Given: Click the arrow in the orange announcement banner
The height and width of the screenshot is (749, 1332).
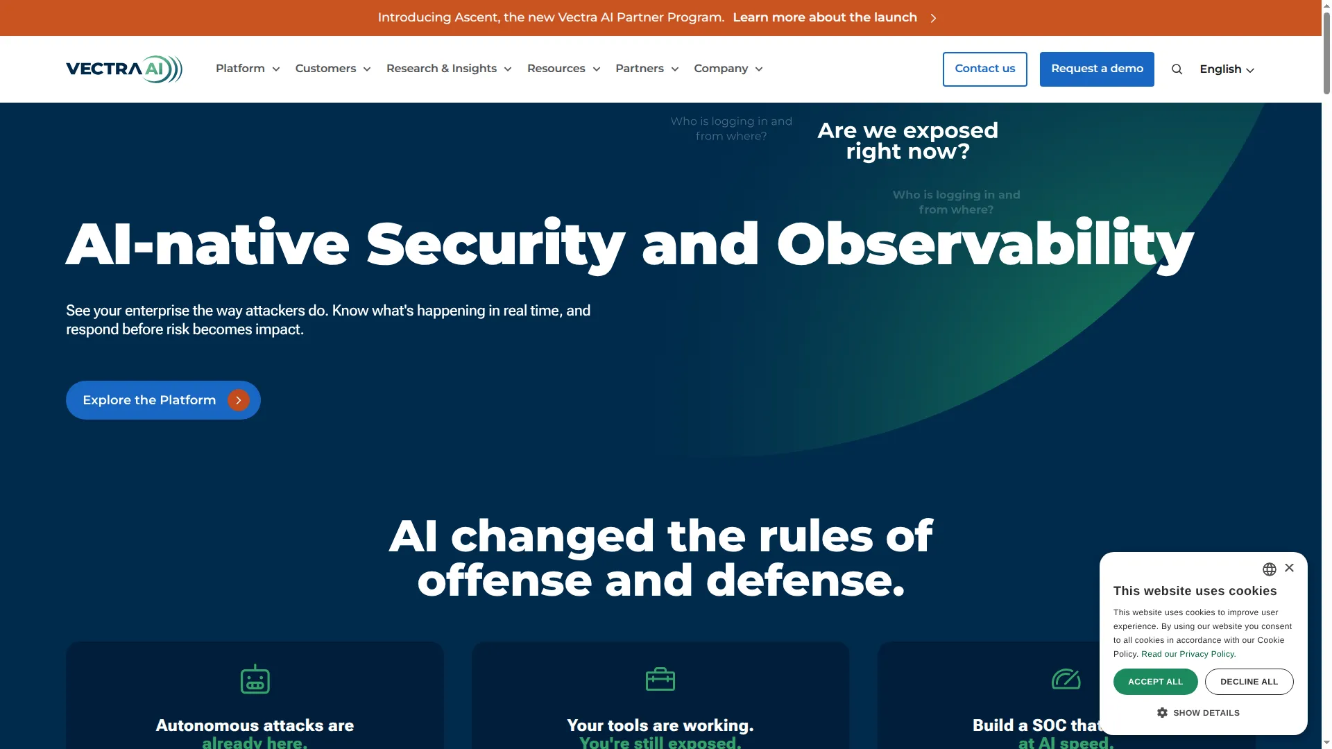Looking at the screenshot, I should [933, 18].
